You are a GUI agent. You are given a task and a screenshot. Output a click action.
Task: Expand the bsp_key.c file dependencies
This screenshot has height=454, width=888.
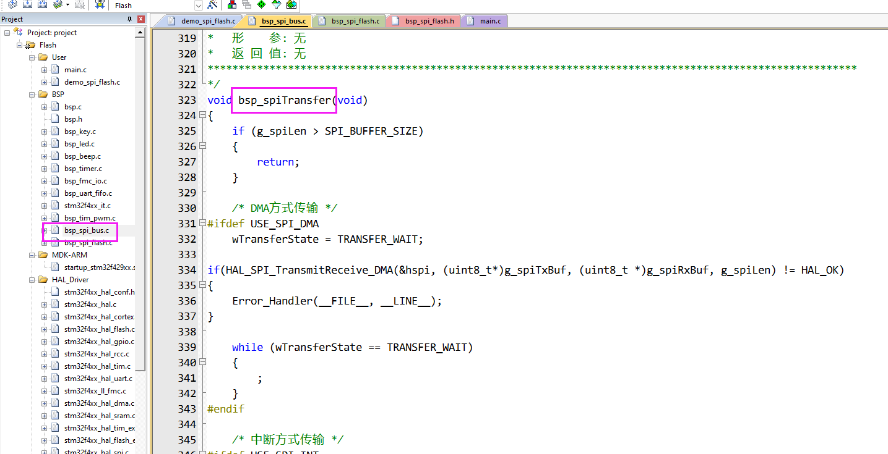[x=45, y=131]
